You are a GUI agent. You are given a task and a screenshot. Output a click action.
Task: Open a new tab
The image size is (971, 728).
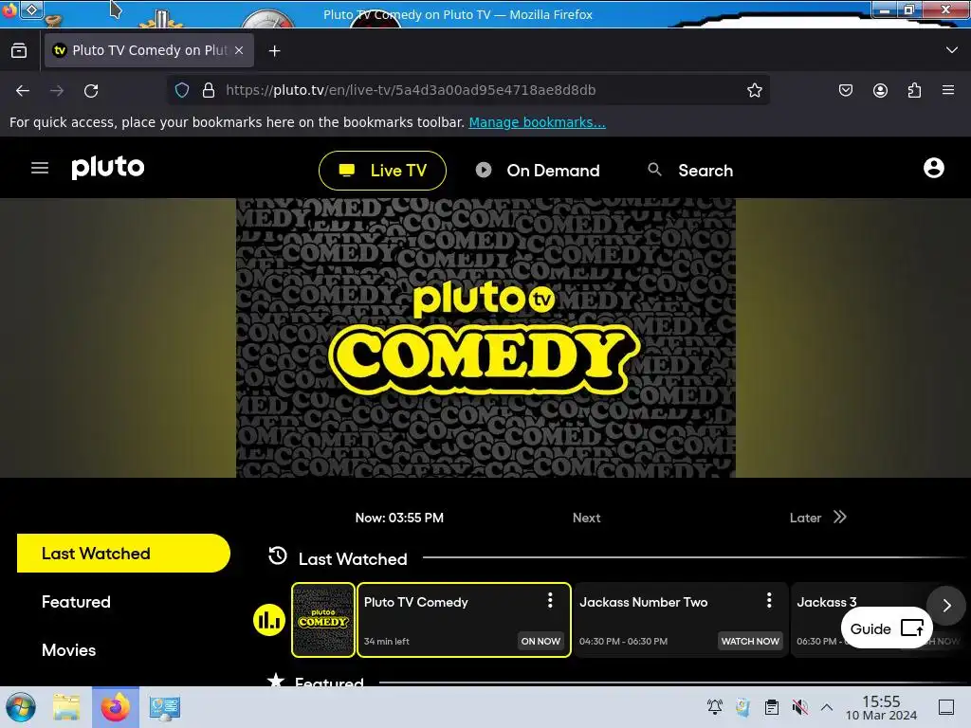coord(274,51)
